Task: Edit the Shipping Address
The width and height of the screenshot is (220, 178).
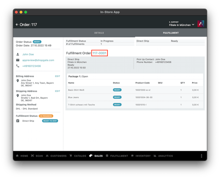Action: [57, 91]
